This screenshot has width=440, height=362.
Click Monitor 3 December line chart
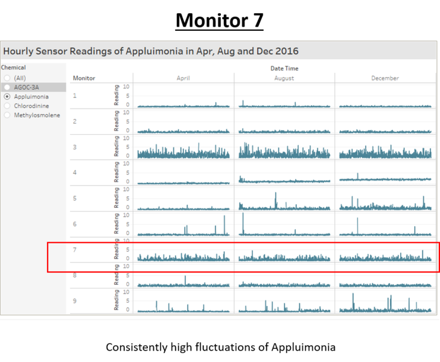pos(385,152)
